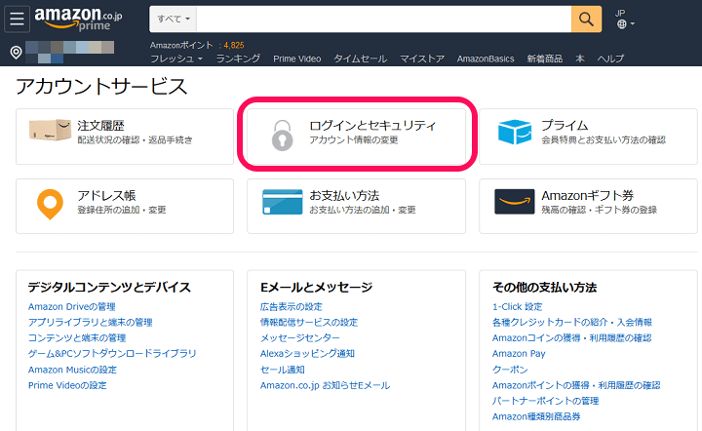Click 登録住所の追加・変更 subtitle
Viewport: 702px width, 431px height.
(122, 210)
